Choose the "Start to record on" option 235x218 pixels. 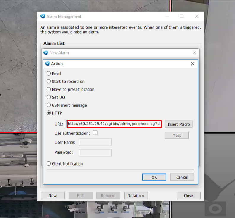49,82
